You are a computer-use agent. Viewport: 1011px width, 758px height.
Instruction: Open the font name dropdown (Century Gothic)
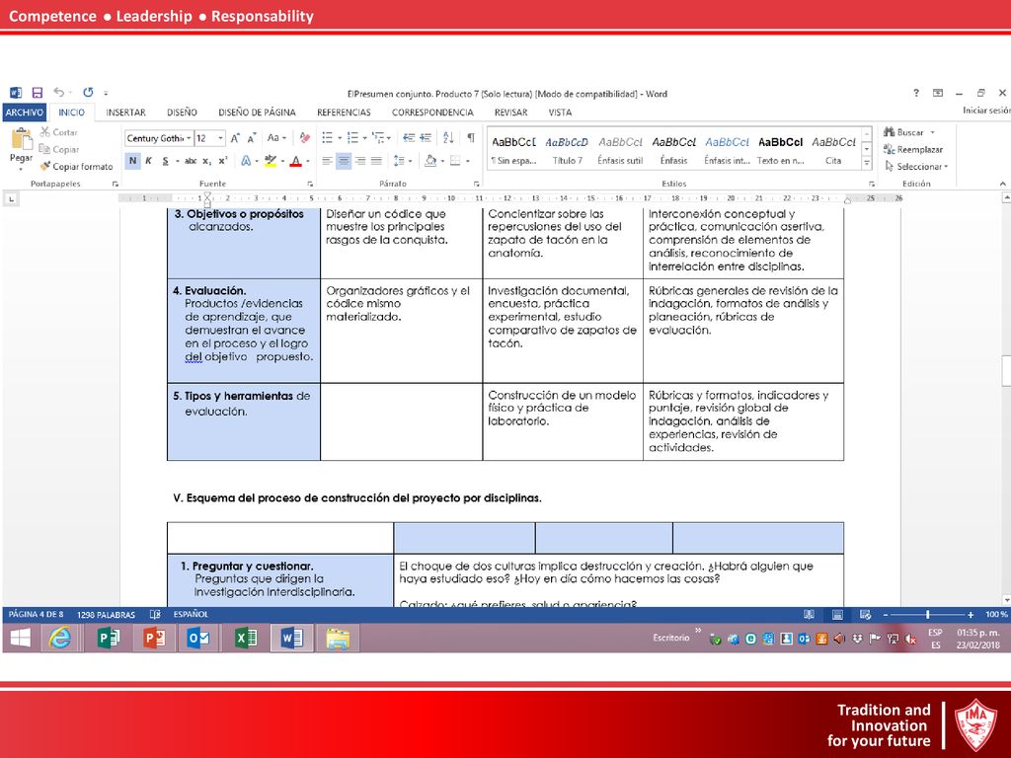[189, 138]
